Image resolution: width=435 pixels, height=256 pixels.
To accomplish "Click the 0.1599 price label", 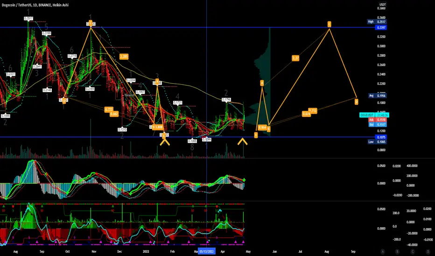I will pos(5,116).
